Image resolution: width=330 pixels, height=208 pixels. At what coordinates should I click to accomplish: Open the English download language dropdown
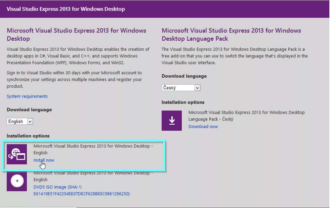coord(20,122)
